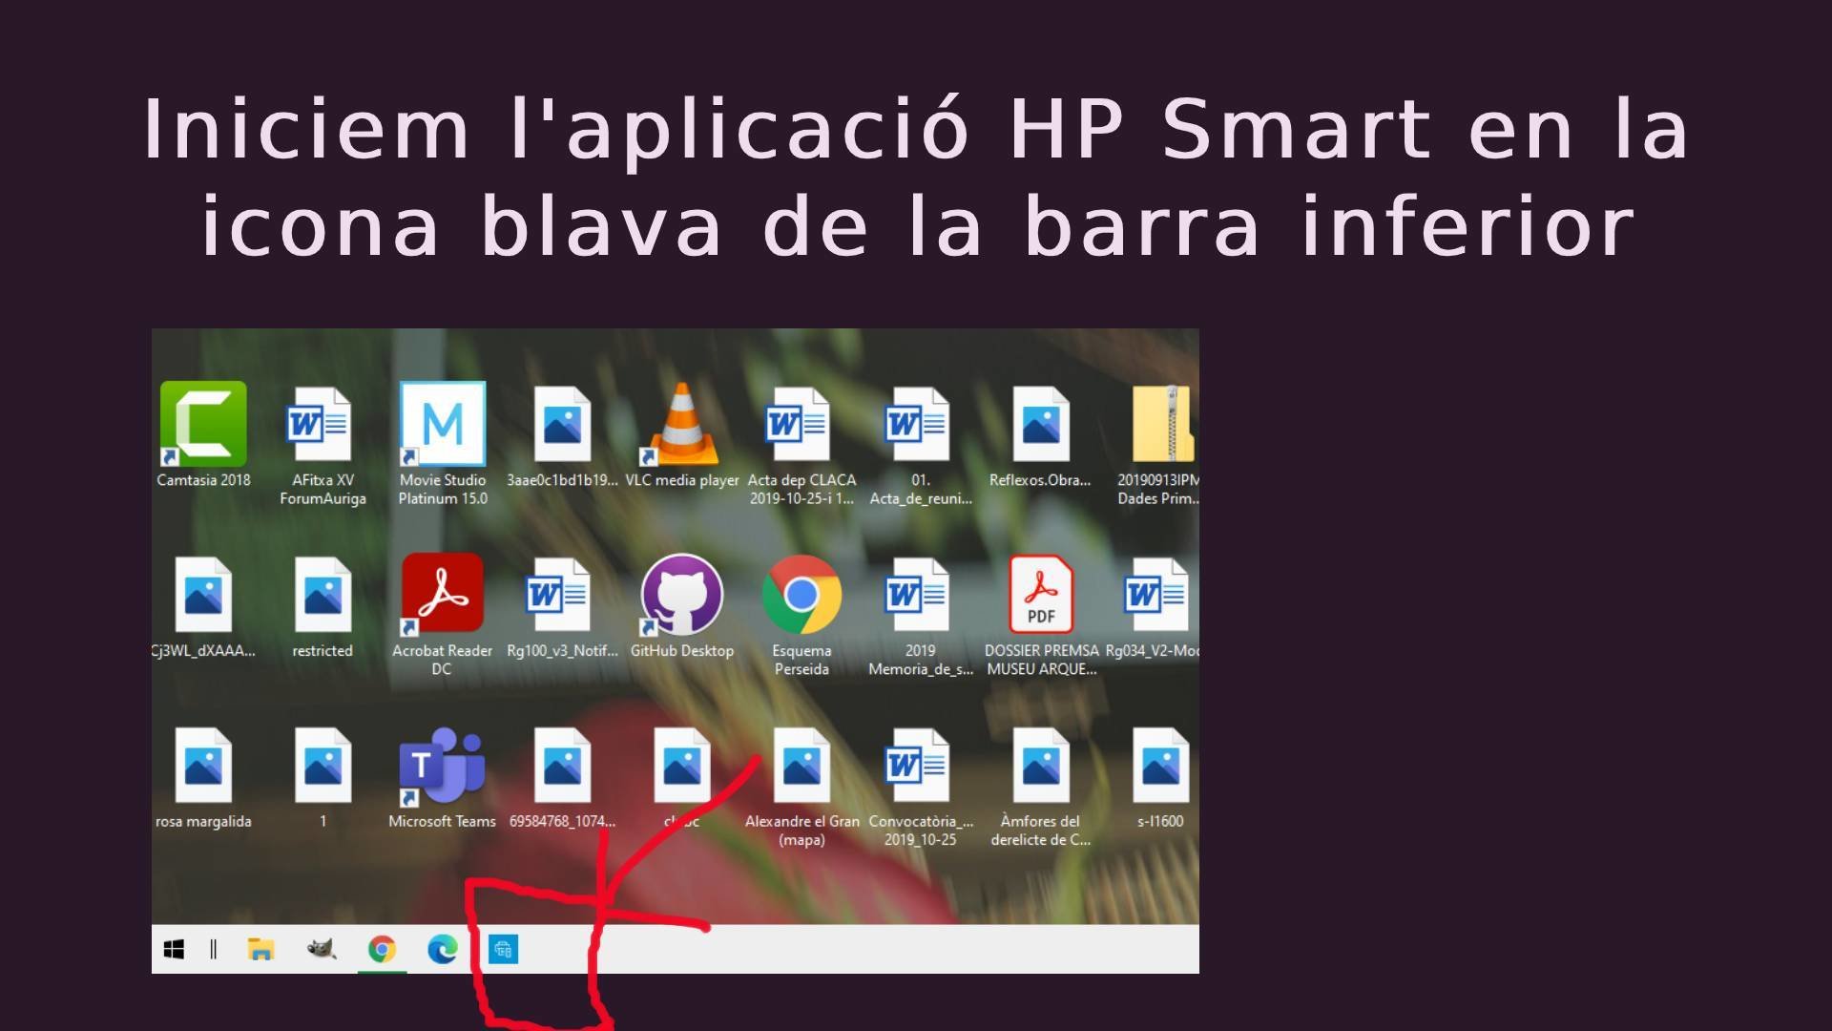
Task: Select the GitHub Desktop shortcut
Action: pos(681,595)
